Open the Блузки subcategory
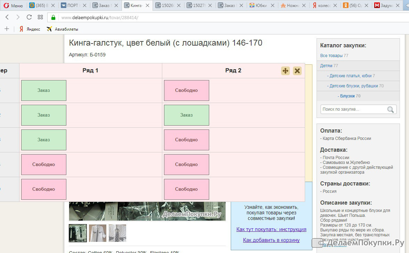Screen dimensions: 409x253 347,96
